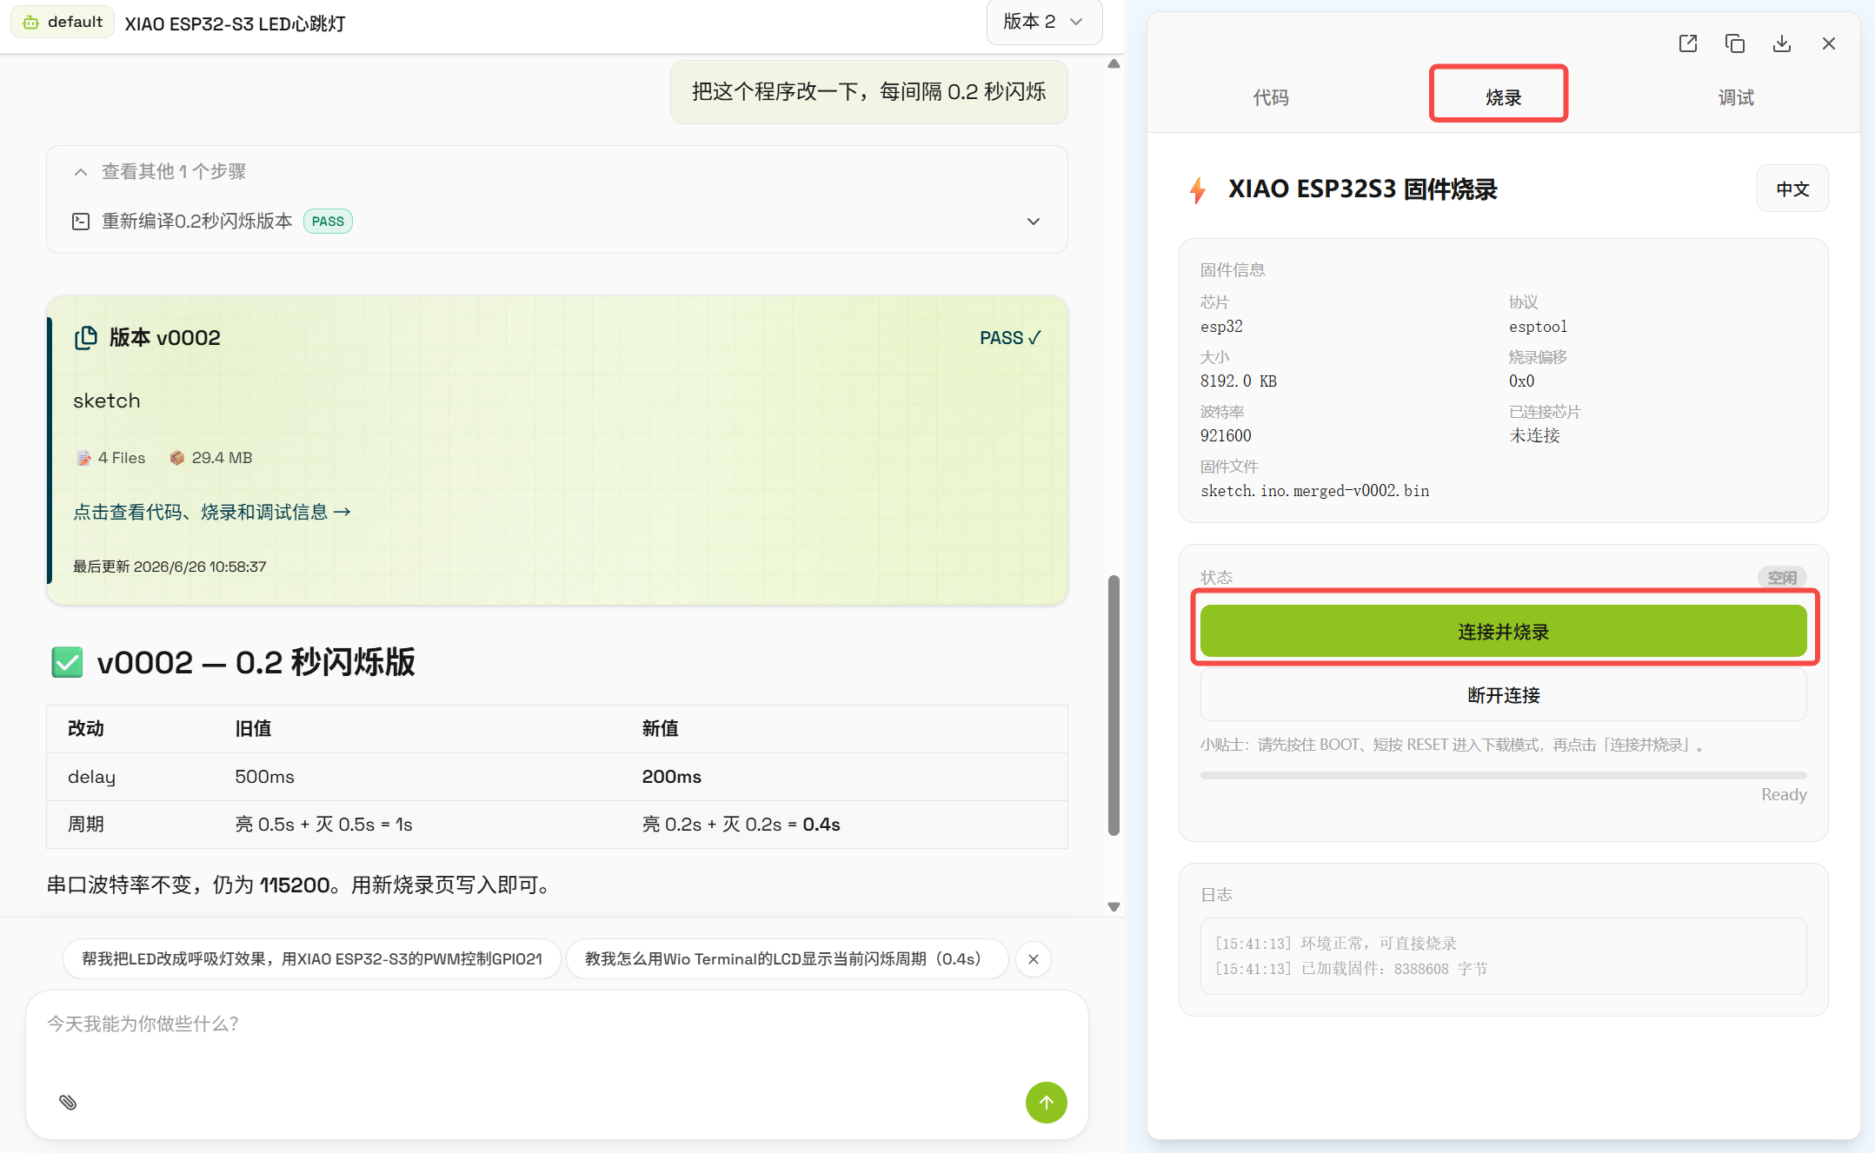This screenshot has width=1875, height=1153.
Task: Open 点击查看代码、烧录和调试信息 link
Action: click(212, 513)
